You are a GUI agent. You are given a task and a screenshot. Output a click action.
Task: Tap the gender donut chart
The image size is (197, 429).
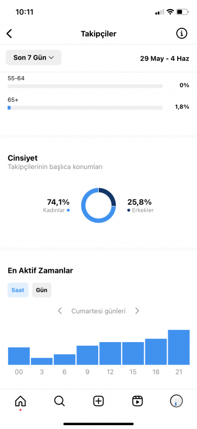(98, 205)
